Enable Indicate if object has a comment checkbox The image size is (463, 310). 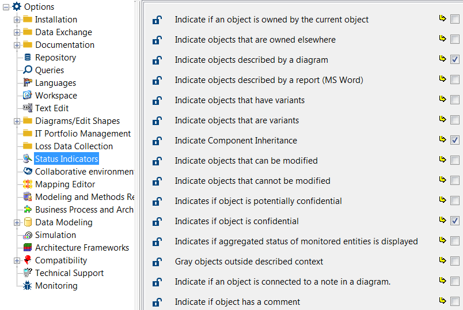point(455,301)
